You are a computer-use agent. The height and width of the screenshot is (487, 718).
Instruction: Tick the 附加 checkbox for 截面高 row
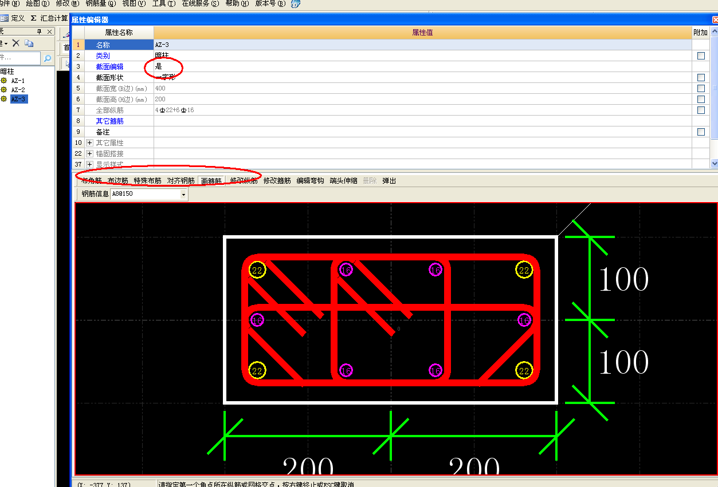pyautogui.click(x=701, y=99)
